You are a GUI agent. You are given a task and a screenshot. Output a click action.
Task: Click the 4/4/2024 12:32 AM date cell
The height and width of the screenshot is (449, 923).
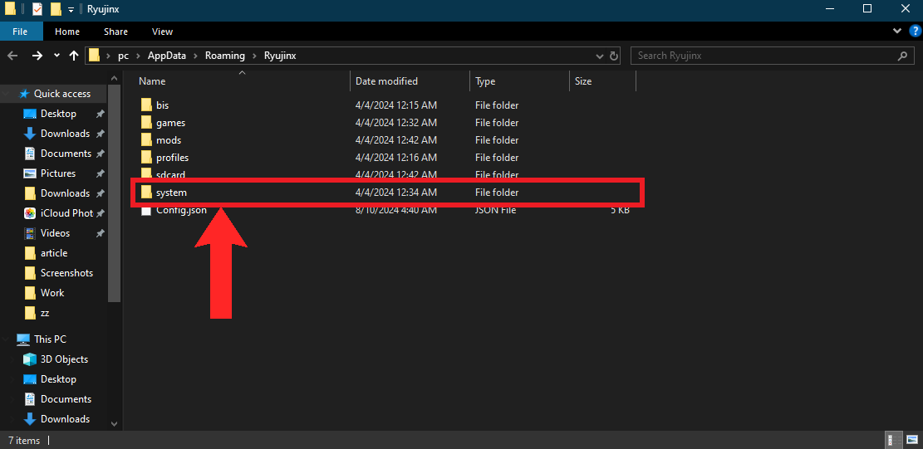point(396,123)
